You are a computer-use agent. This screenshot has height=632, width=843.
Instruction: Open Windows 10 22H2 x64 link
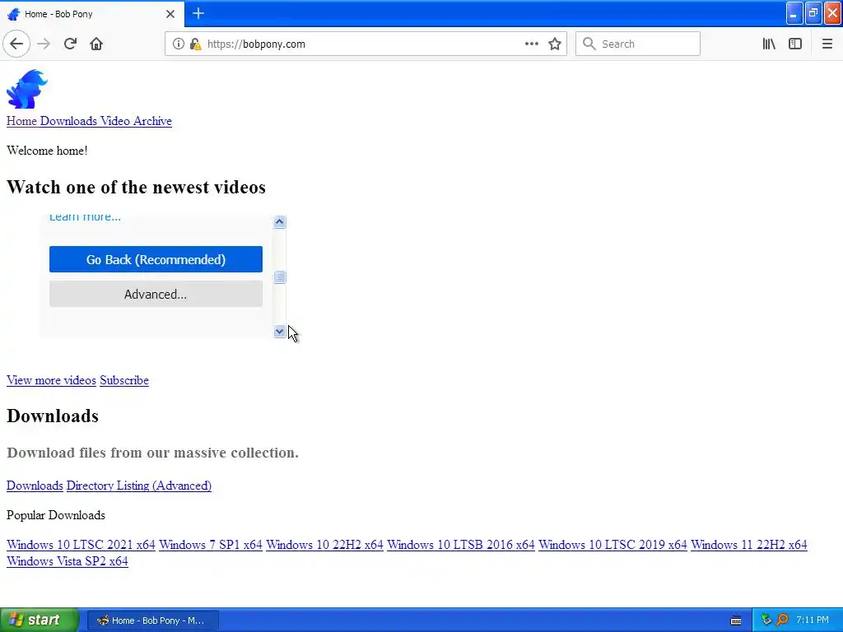point(324,545)
